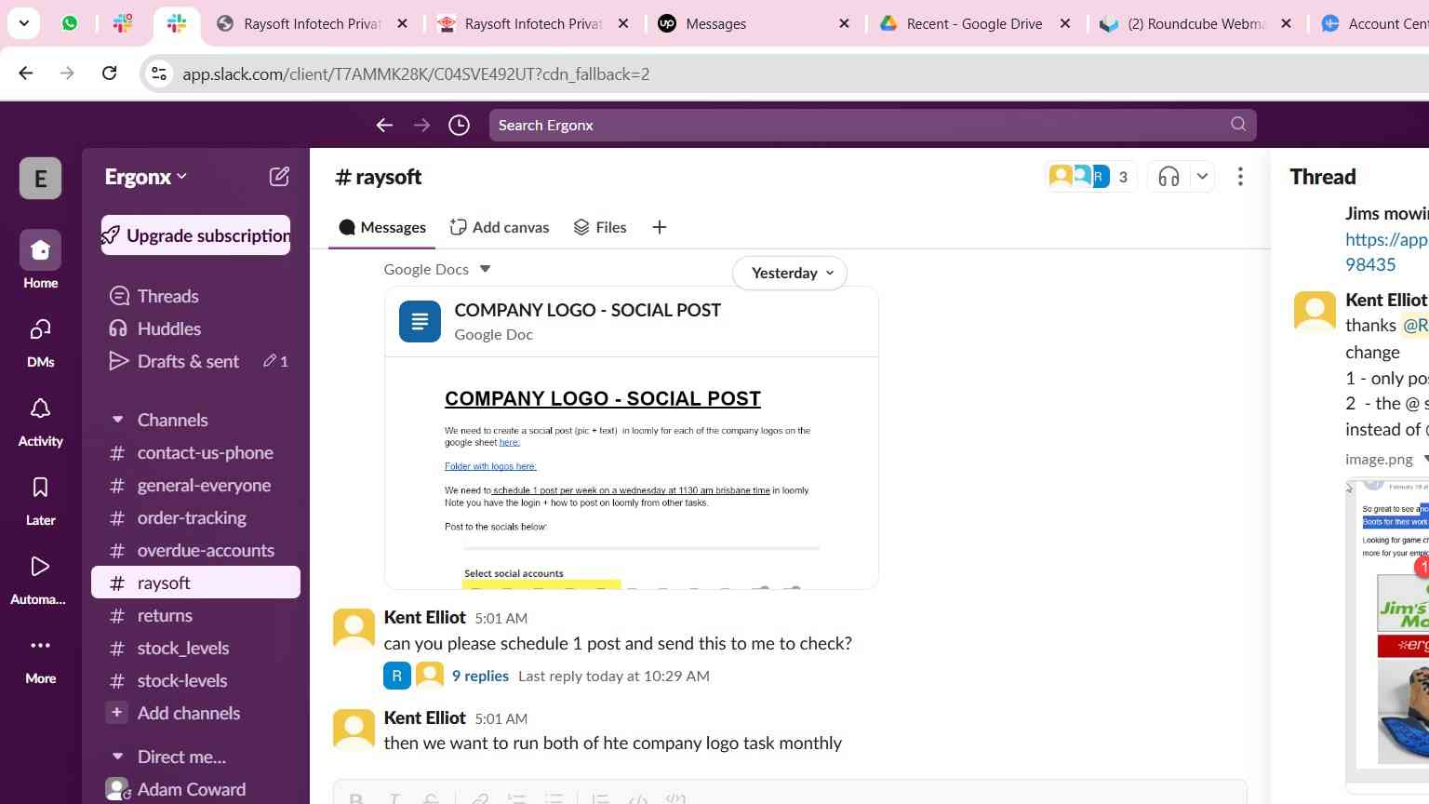1429x804 pixels.
Task: Collapse Google Docs attachment preview
Action: 485,269
